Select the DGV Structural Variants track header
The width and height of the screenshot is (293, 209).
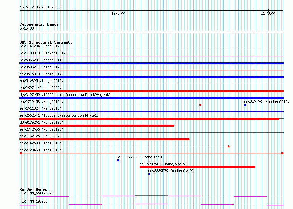tap(46, 42)
